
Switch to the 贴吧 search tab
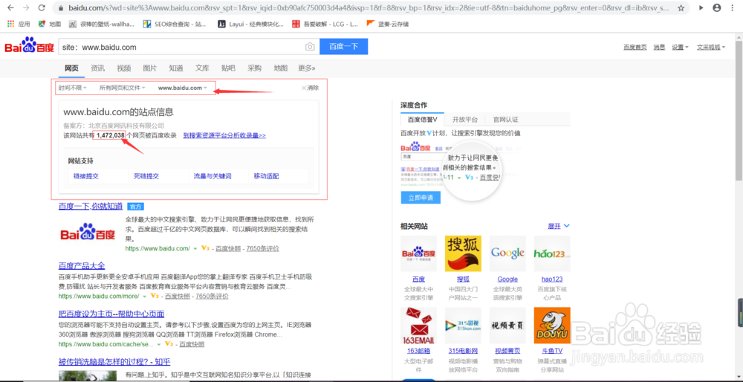coord(228,68)
